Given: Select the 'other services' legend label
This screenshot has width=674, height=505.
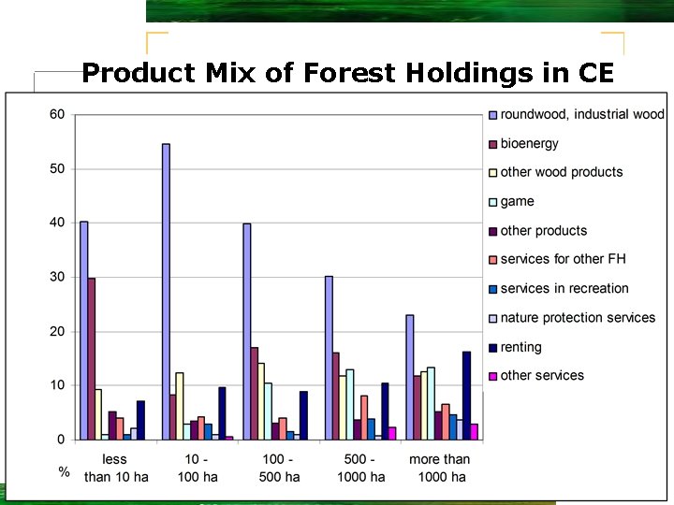Looking at the screenshot, I should pyautogui.click(x=542, y=375).
